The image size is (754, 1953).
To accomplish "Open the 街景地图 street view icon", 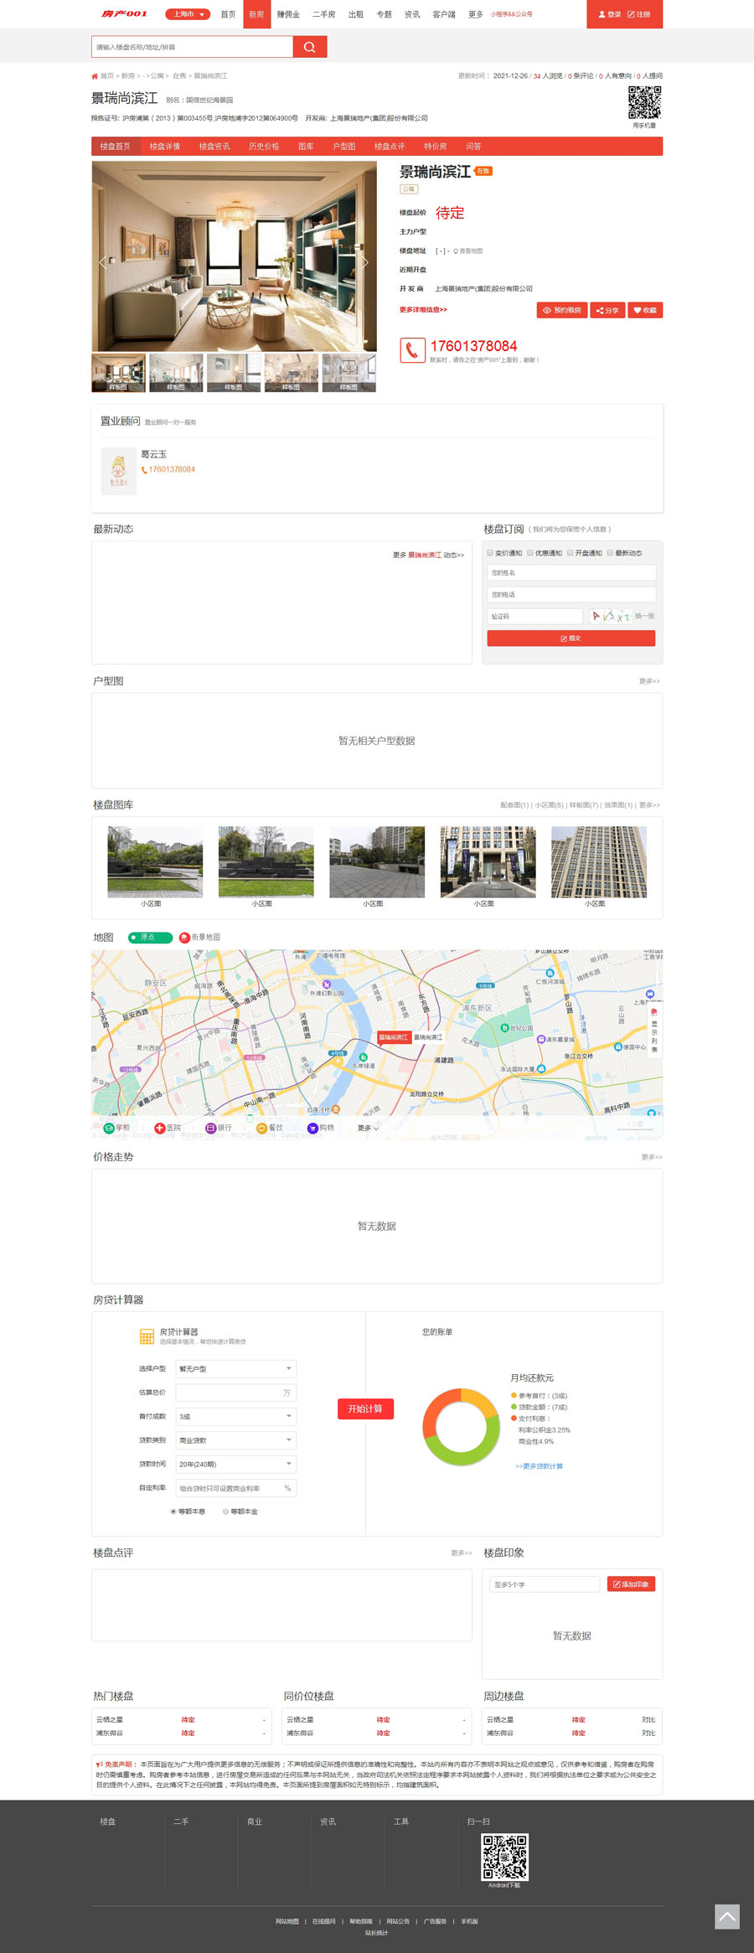I will click(x=184, y=938).
